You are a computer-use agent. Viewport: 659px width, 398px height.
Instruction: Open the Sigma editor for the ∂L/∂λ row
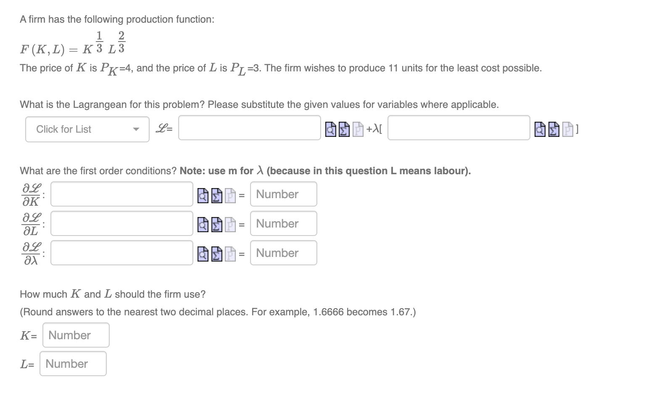pos(216,253)
